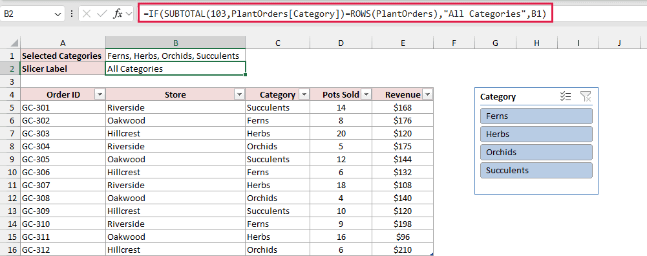This screenshot has height=256, width=647.
Task: Open Category column filter dropdown
Action: click(304, 94)
